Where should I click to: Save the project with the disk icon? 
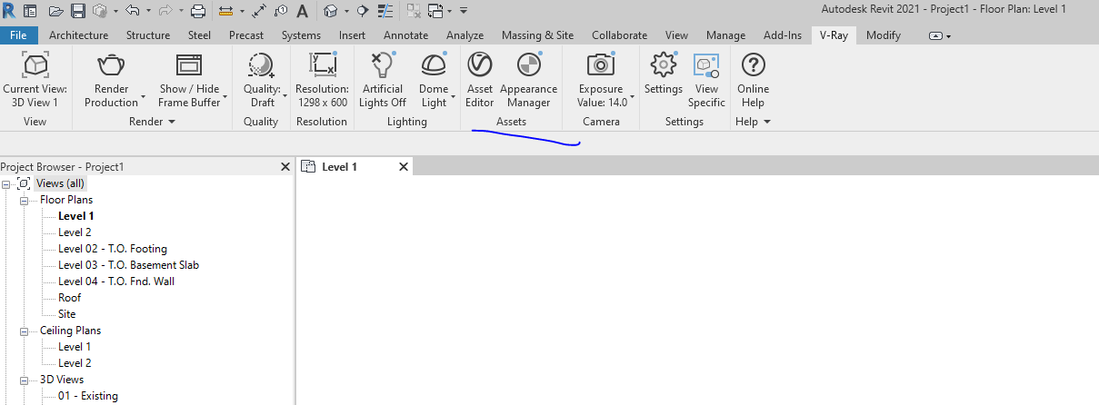(x=78, y=11)
